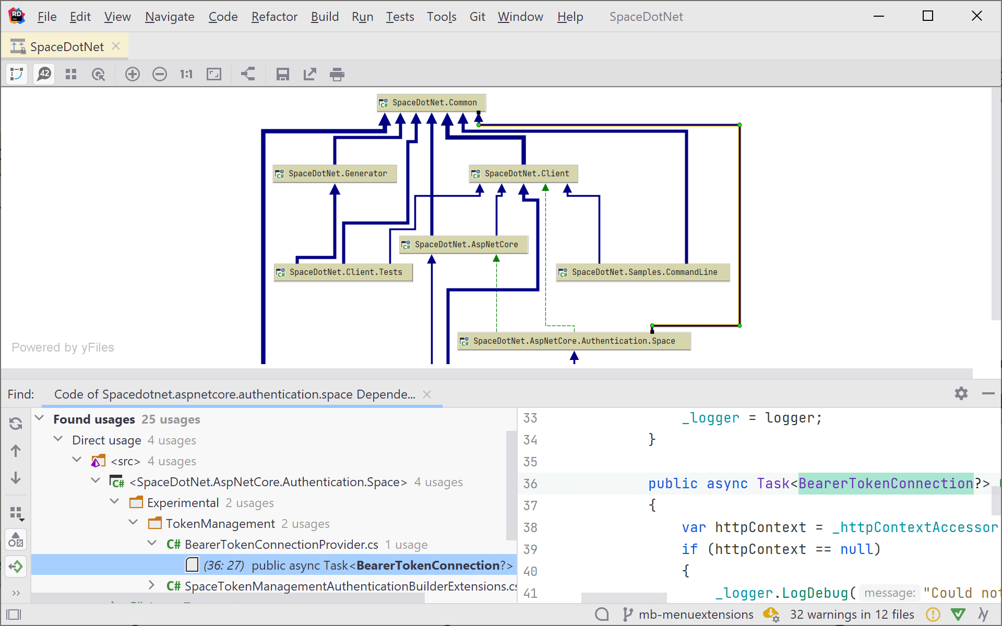Click line number 38 in code preview
Screen dimensions: 1002x626
click(530, 527)
